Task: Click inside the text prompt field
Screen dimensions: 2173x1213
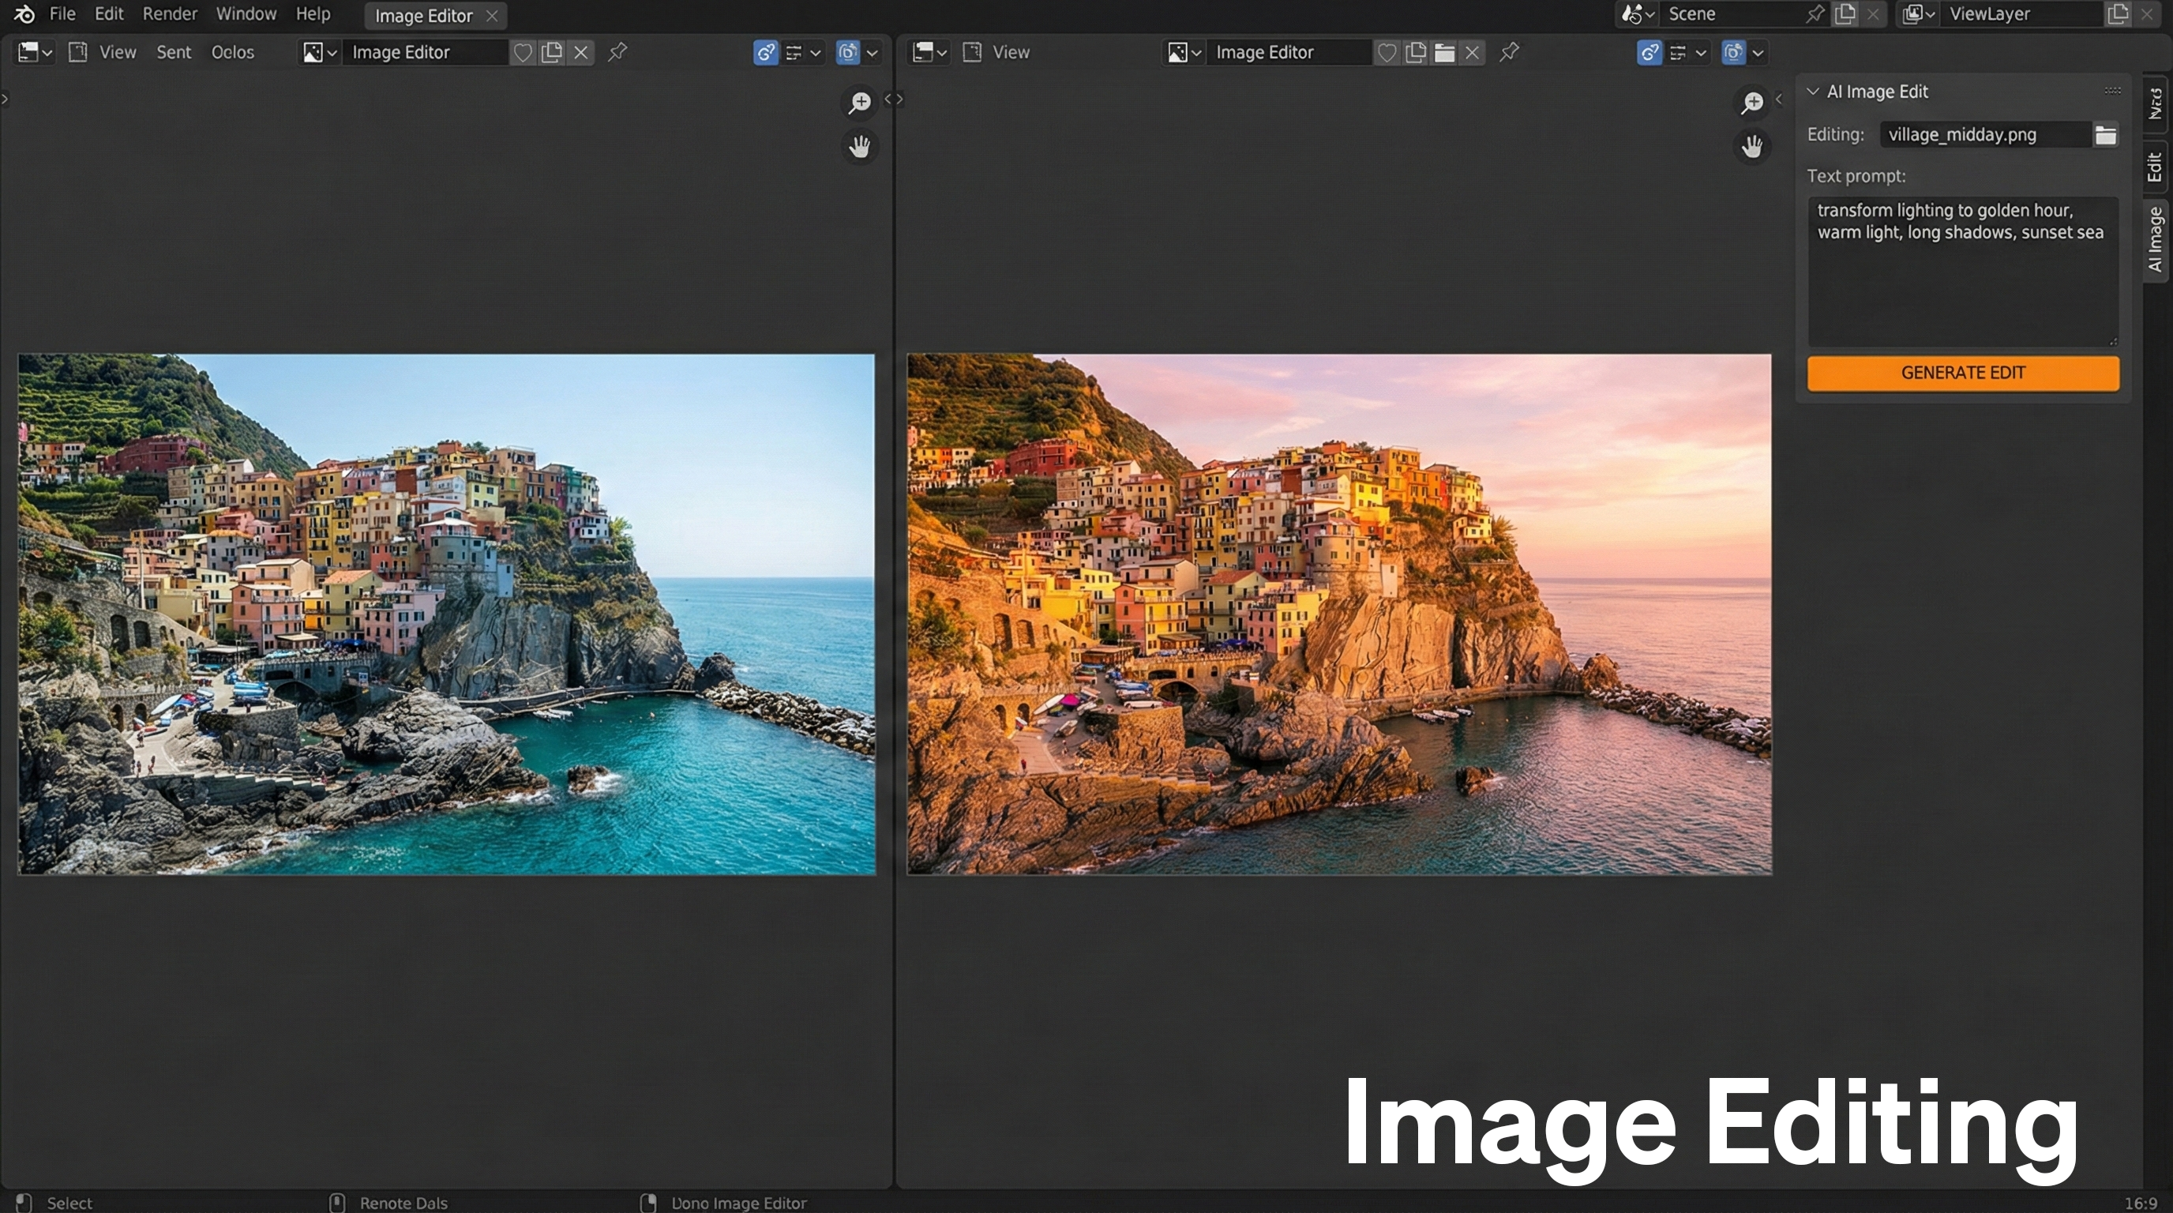Action: [1962, 270]
